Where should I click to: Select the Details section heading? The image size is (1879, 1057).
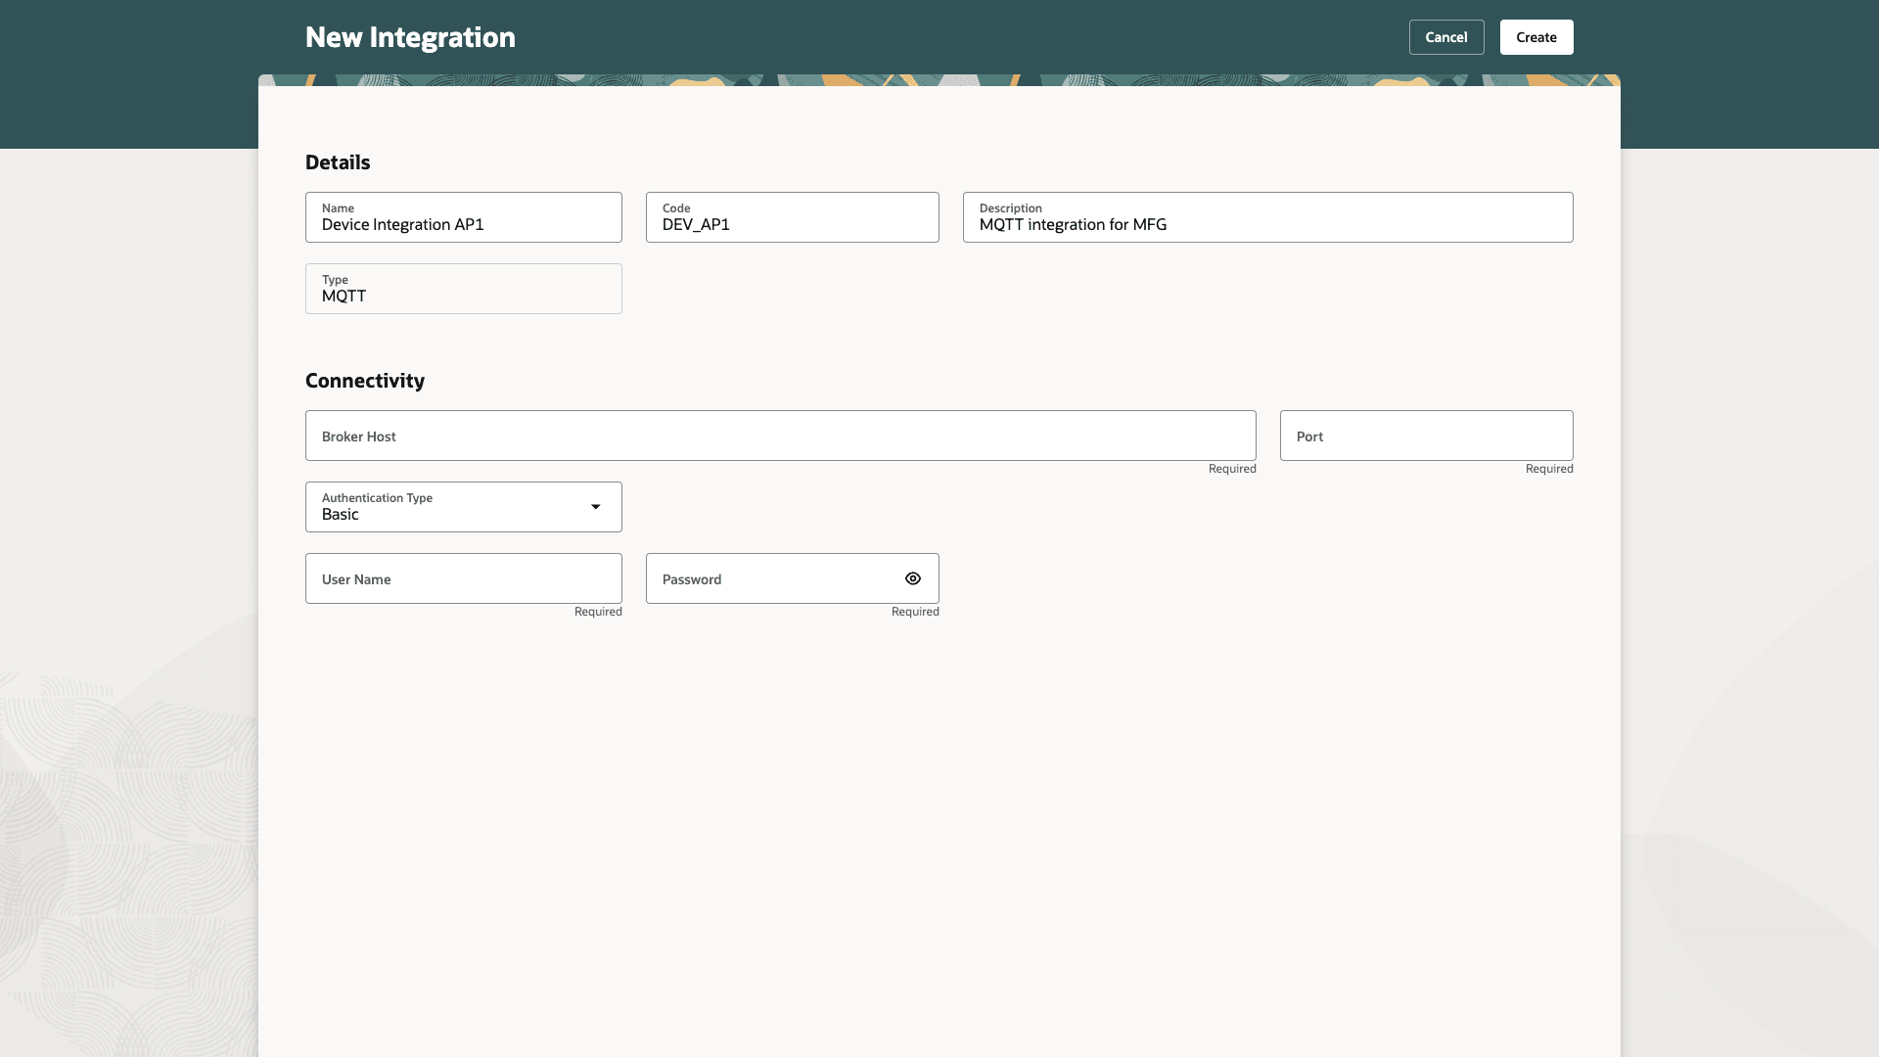click(337, 162)
